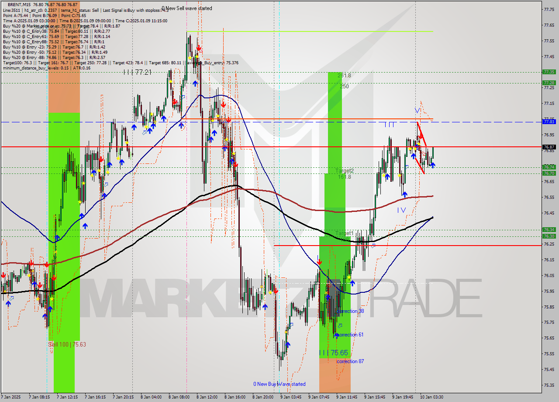559x402 pixels.
Task: Click the 'I I I 77.21' wave label
Action: (x=137, y=72)
